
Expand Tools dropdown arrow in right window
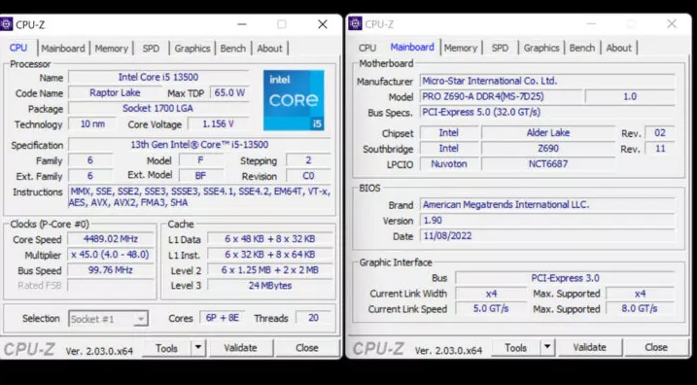pos(547,347)
